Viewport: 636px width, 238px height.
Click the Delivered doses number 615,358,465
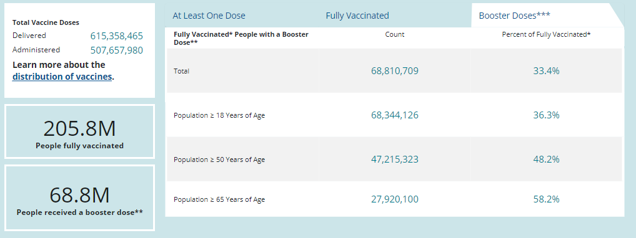[x=117, y=36]
